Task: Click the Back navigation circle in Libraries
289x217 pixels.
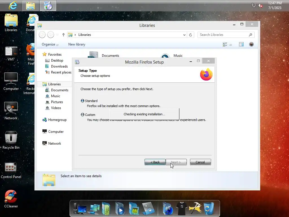Action: coord(42,35)
